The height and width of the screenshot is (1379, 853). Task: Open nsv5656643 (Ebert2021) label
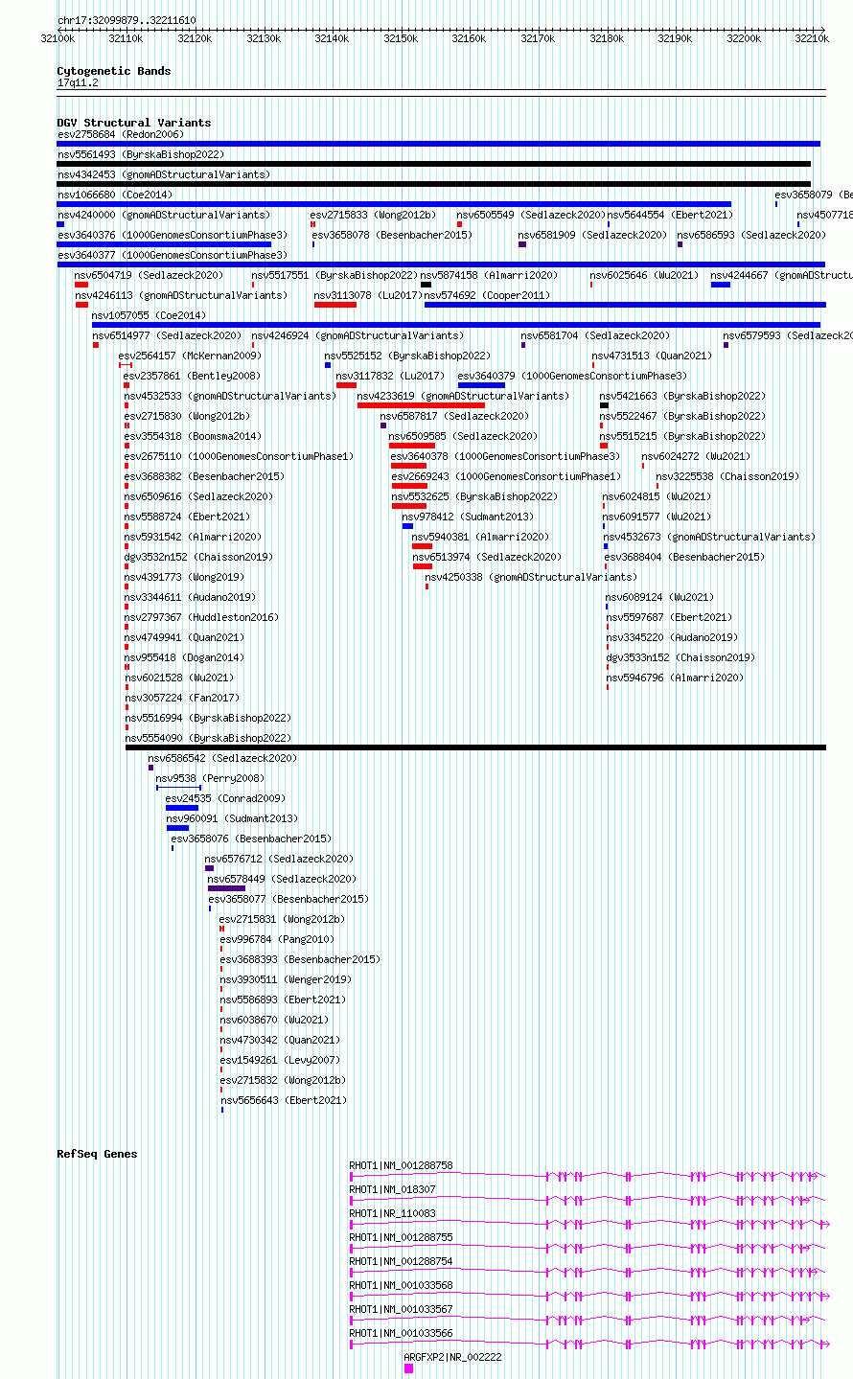(284, 1100)
